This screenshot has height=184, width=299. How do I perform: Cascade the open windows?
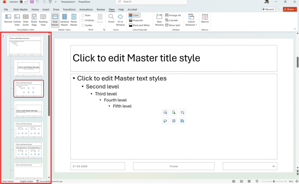[x=171, y=20]
